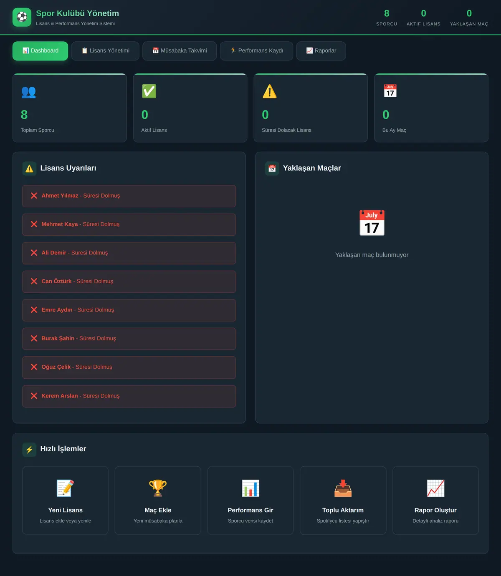This screenshot has height=576, width=501.
Task: Open the Rapor Oluştur quick action
Action: (x=435, y=501)
